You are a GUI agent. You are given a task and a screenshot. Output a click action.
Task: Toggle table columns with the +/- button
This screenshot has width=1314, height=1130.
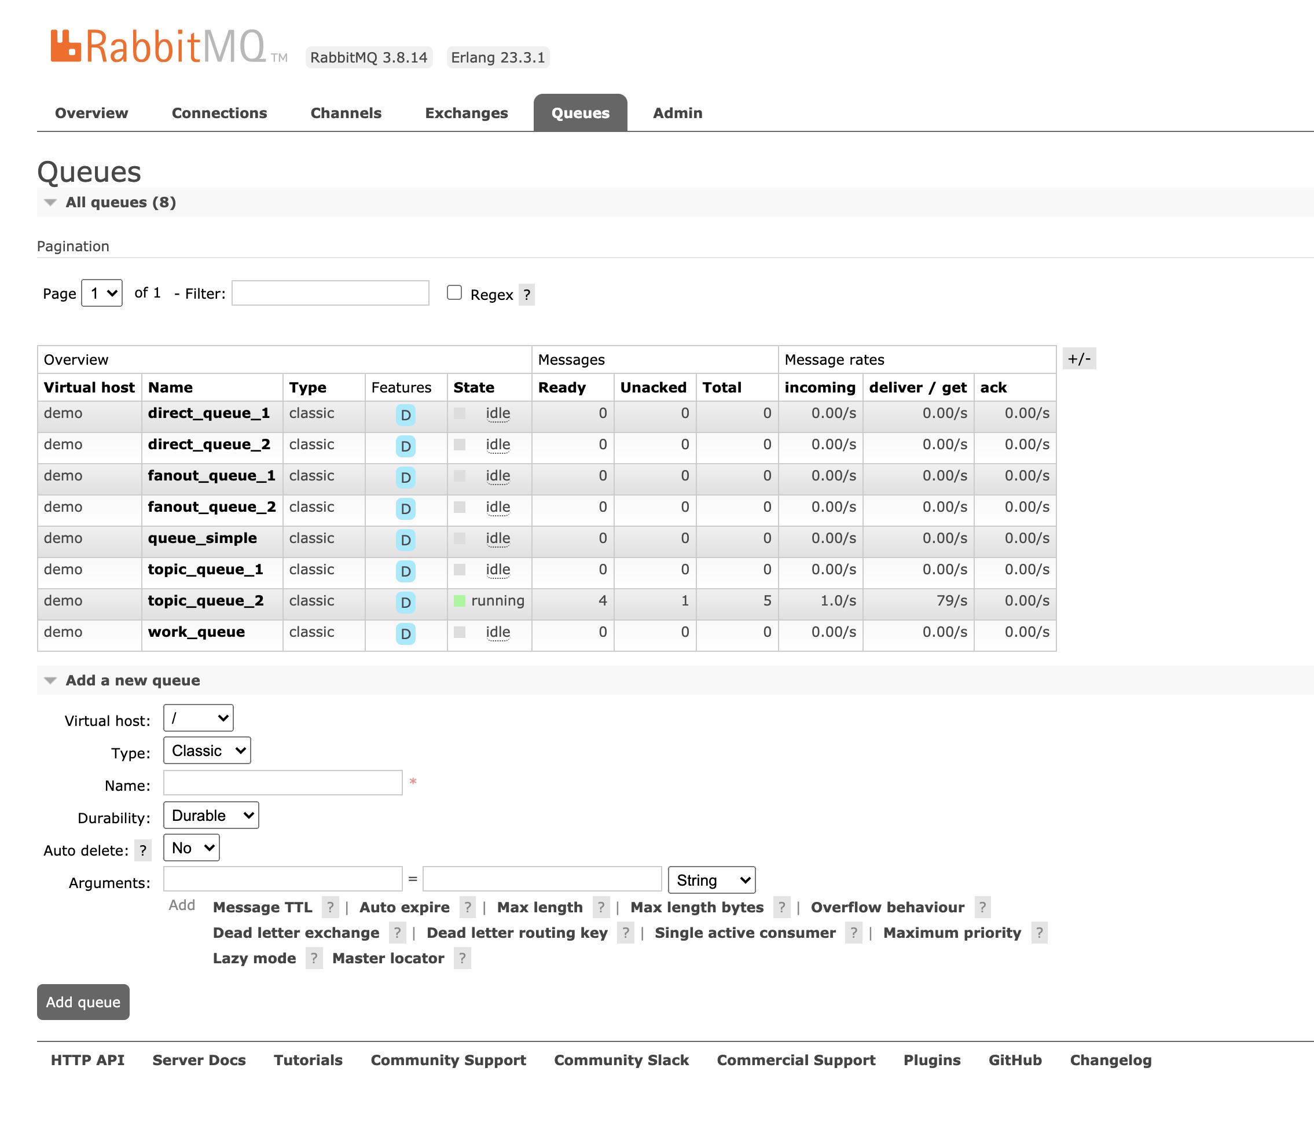(x=1079, y=359)
